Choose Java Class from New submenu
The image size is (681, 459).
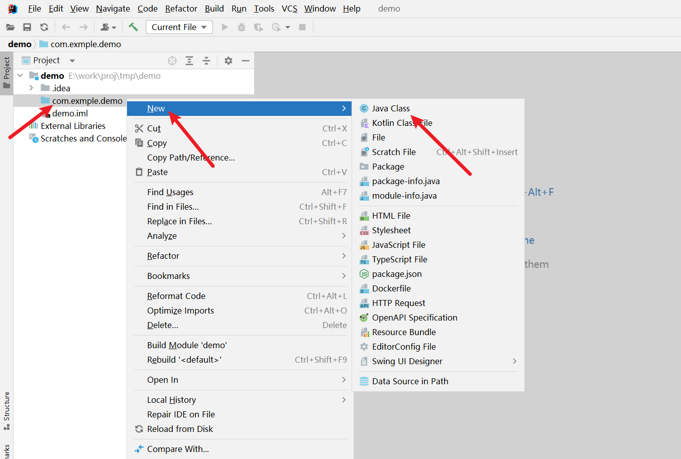pyautogui.click(x=438, y=108)
